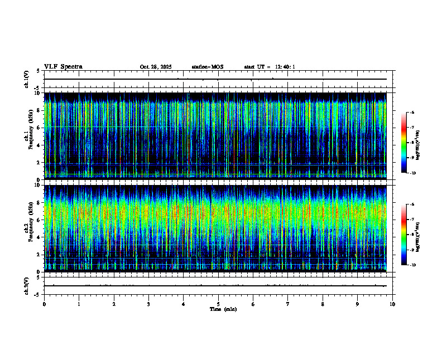Click time axis tick "0"
Image resolution: width=442 pixels, height=341 pixels.
tap(44, 304)
